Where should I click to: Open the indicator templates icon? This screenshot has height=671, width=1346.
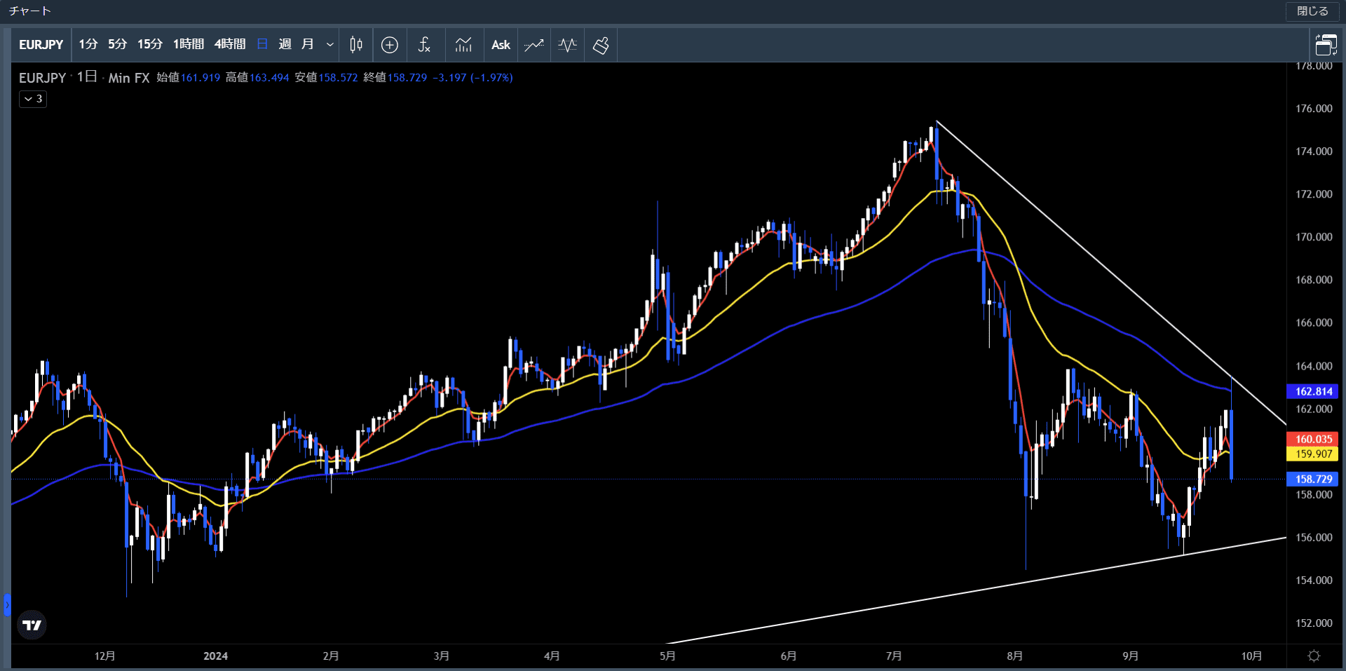(463, 45)
